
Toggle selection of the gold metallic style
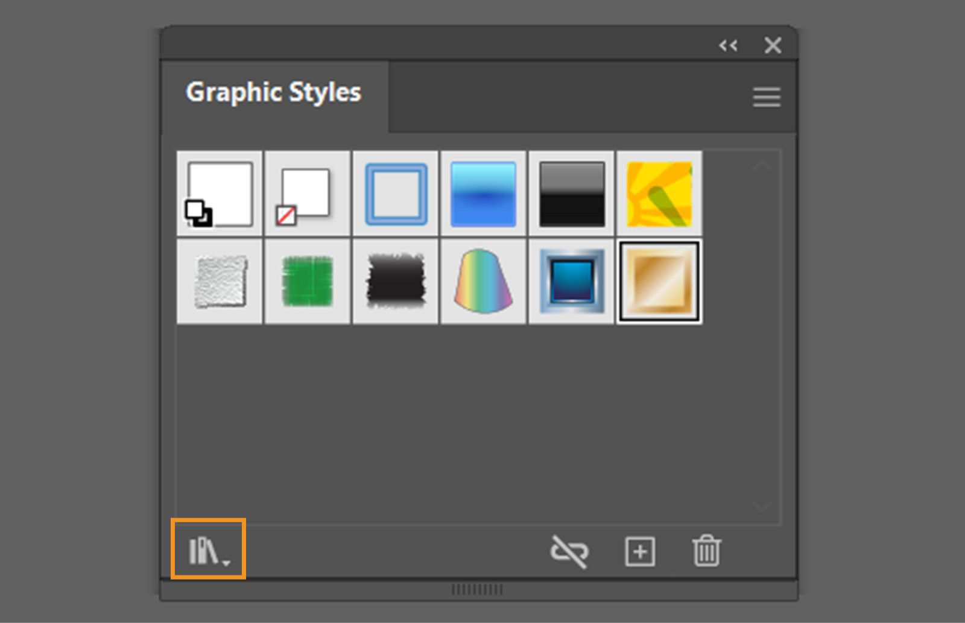tap(659, 281)
